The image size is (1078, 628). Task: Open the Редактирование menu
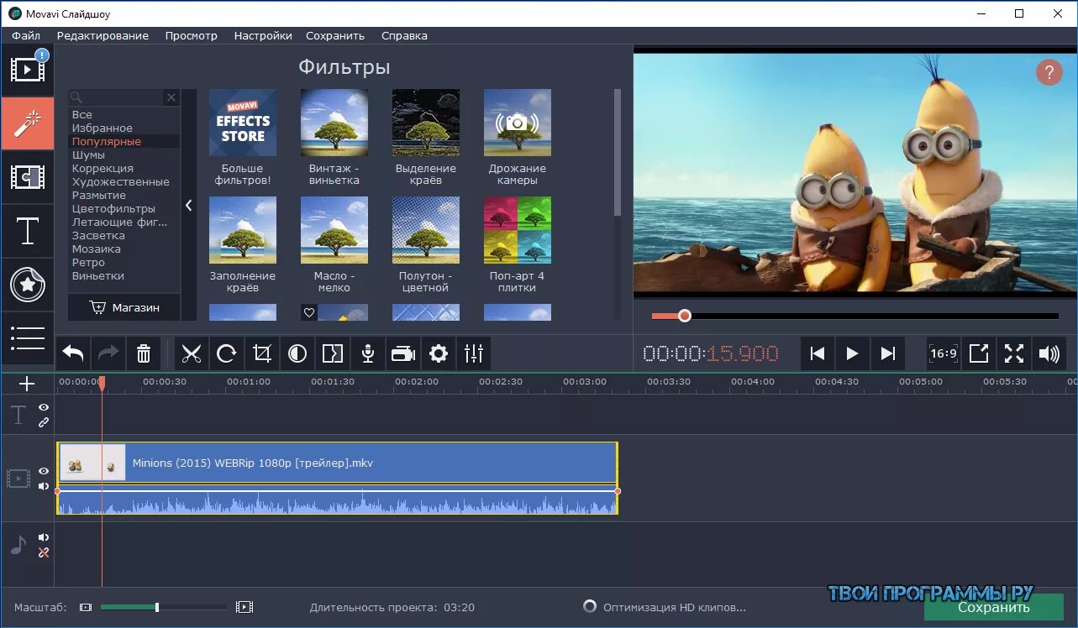pyautogui.click(x=103, y=35)
